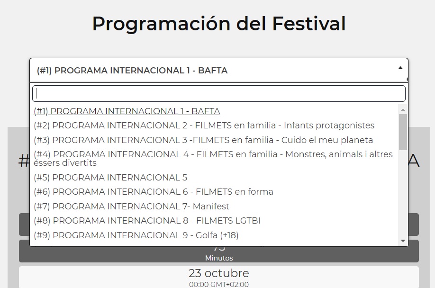
Task: Collapse the program dropdown using the caret arrow
Action: (400, 68)
